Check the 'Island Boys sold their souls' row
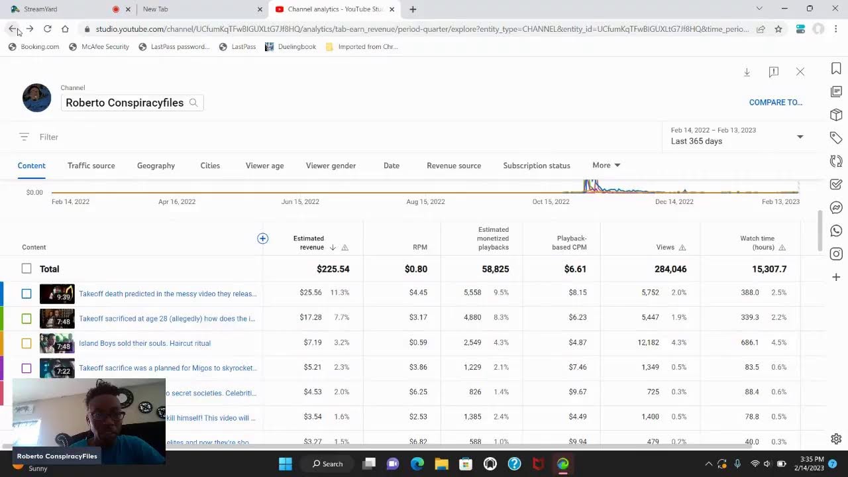Image resolution: width=848 pixels, height=477 pixels. 26,343
